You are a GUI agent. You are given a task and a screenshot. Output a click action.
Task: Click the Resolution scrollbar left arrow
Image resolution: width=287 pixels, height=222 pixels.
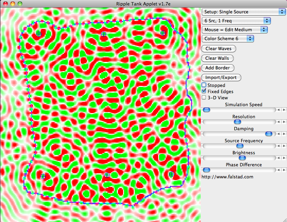(x=278, y=122)
